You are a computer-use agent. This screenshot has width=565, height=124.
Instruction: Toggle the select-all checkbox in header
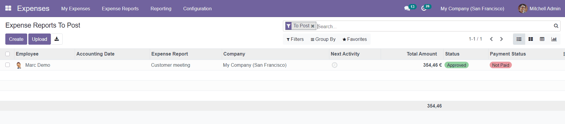pyautogui.click(x=8, y=54)
